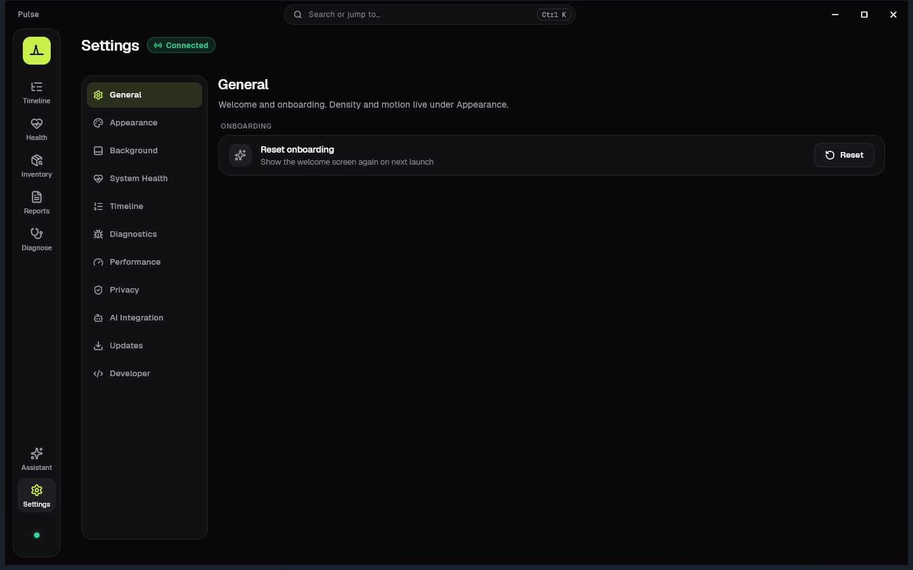
Task: Select the Appearance settings tab
Action: click(145, 123)
